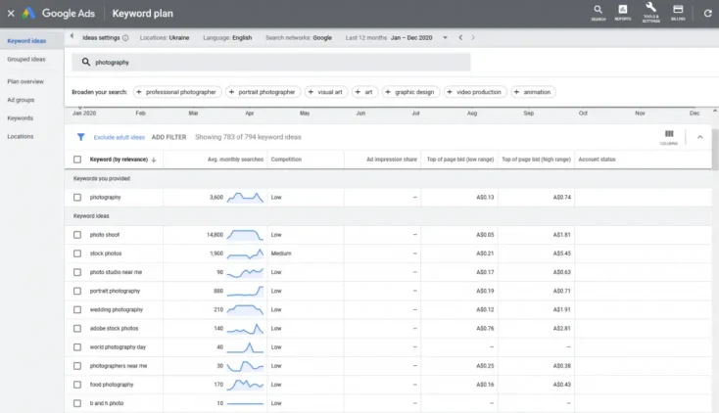719x413 pixels.
Task: Click Search networks: Google setting
Action: (x=299, y=37)
